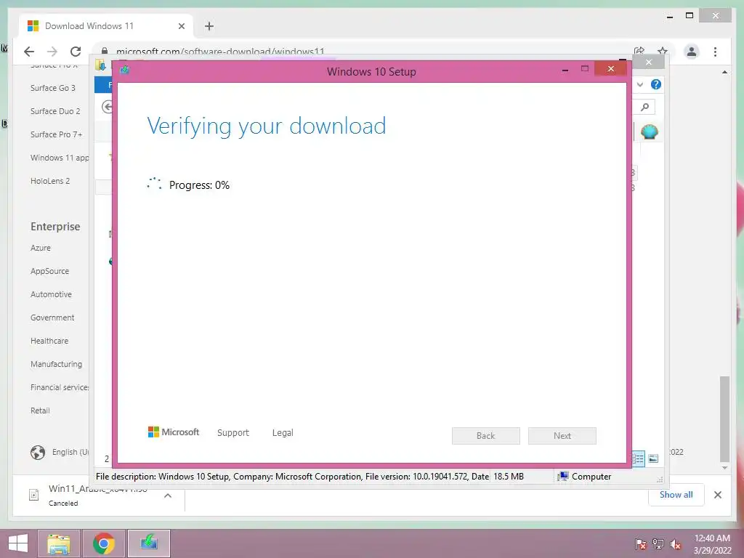The image size is (744, 558).
Task: Click the globe language selector icon
Action: [x=38, y=452]
